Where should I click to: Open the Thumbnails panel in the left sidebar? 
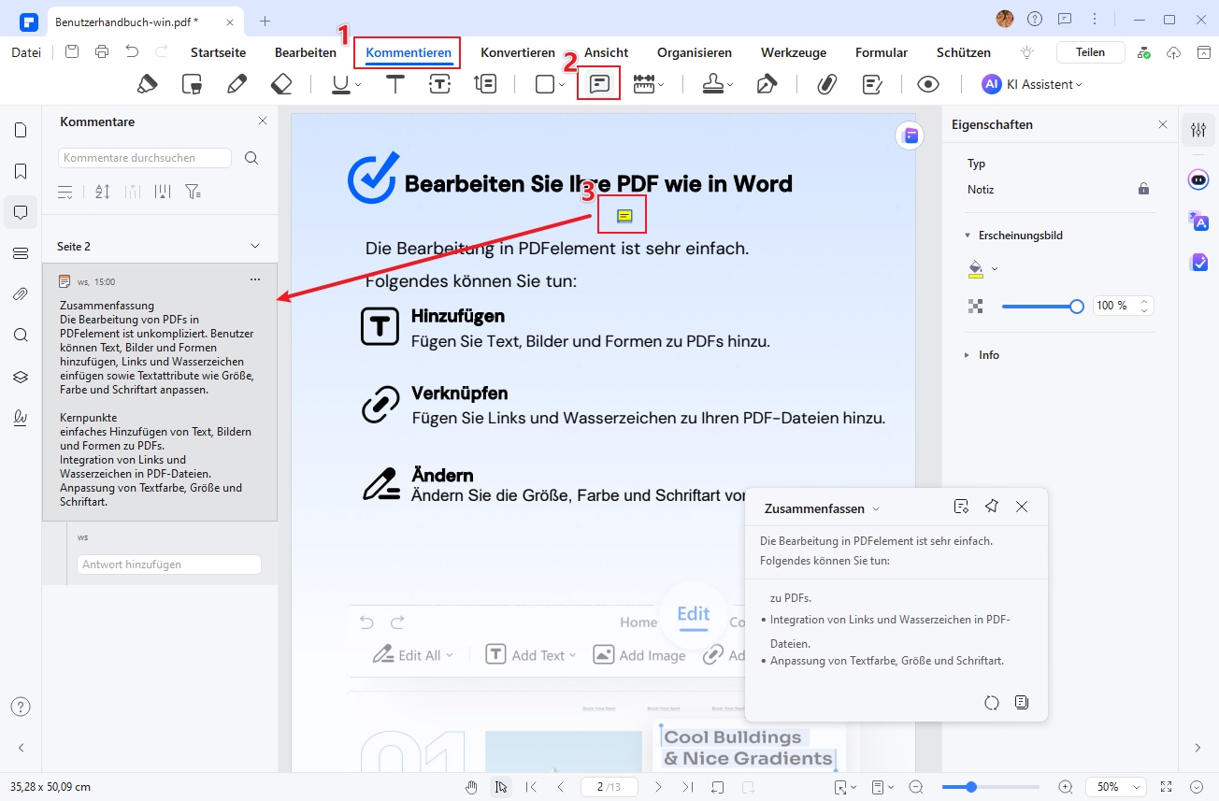click(21, 130)
